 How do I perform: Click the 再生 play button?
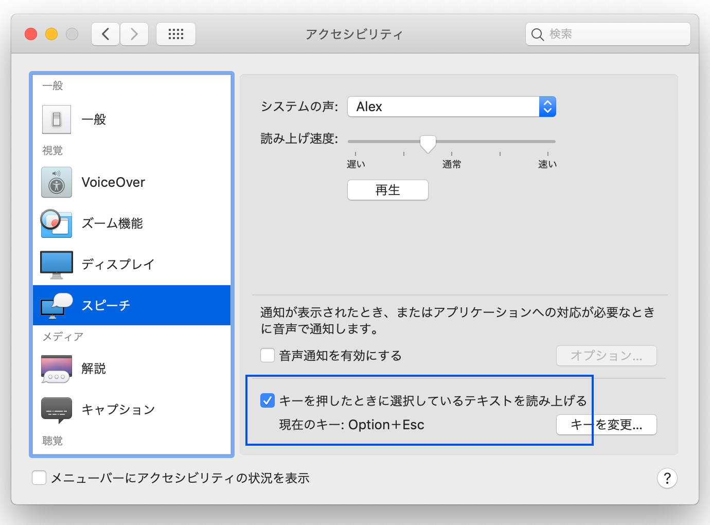(388, 190)
